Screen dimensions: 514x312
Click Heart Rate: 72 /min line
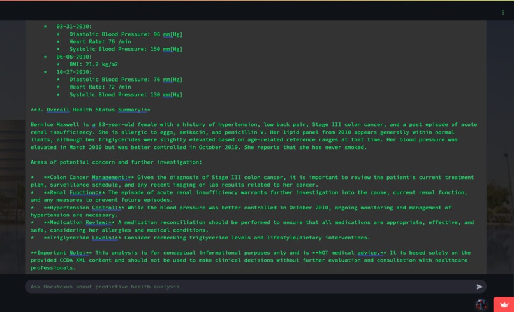pyautogui.click(x=100, y=87)
